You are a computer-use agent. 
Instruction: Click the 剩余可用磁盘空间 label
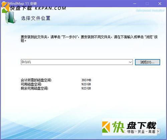point(34,88)
